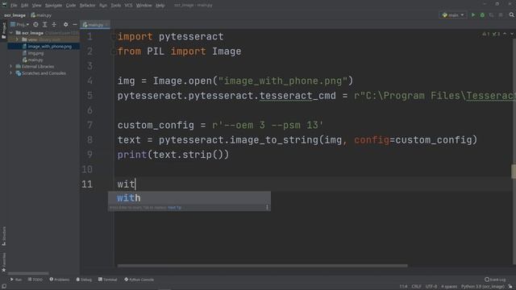Open the Navigate menu
The width and height of the screenshot is (516, 290).
[x=53, y=6]
